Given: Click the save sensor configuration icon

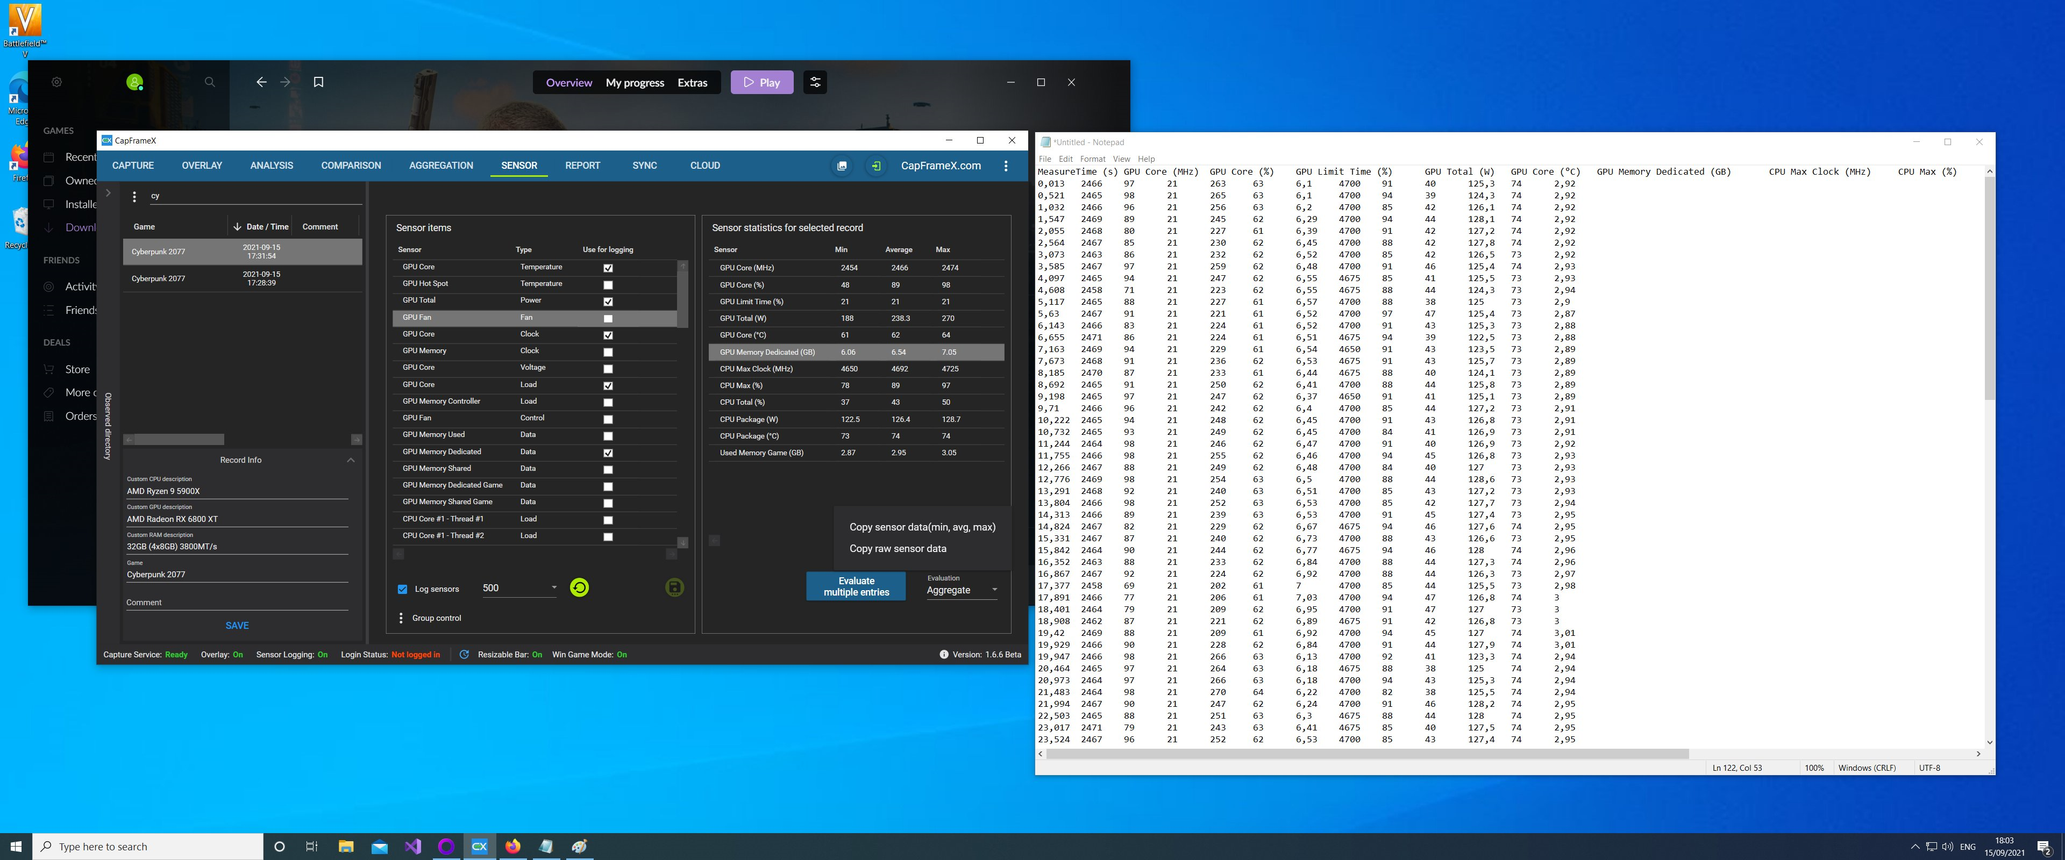Looking at the screenshot, I should coord(674,587).
